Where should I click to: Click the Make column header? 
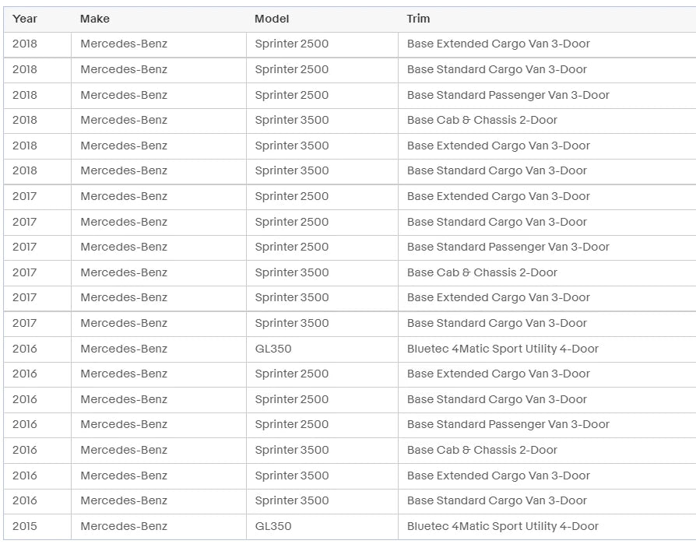(95, 19)
